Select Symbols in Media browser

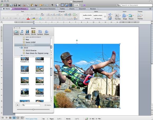point(40,33)
